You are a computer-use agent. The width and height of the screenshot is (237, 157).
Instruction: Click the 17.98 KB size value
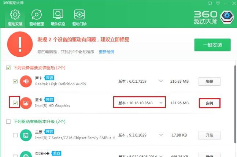coord(179,135)
